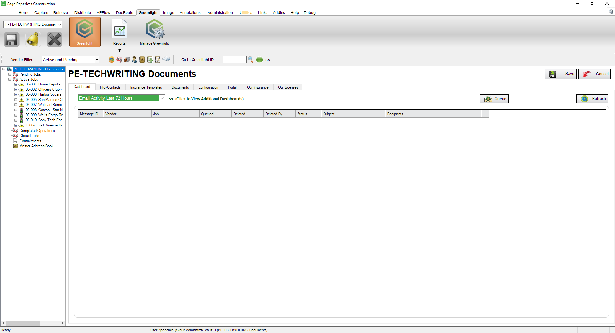The height and width of the screenshot is (333, 615).
Task: Click warning icon beside 1000- First Avenue
Action: coord(21,126)
